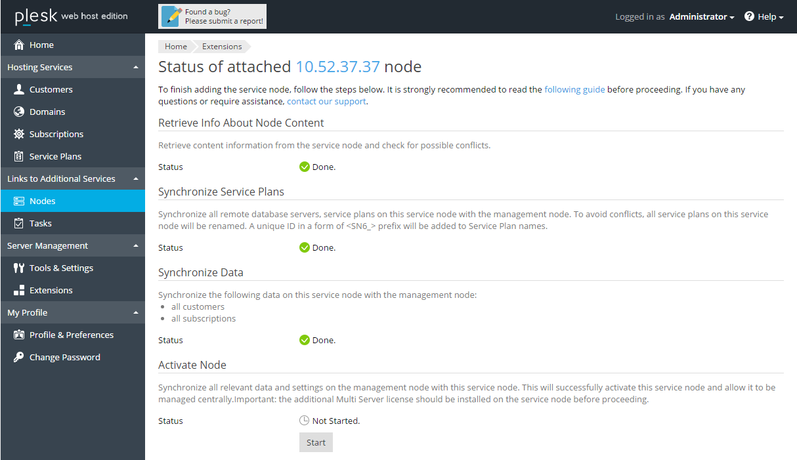Click the Home icon in sidebar
Viewport: 797px width, 460px height.
[19, 45]
